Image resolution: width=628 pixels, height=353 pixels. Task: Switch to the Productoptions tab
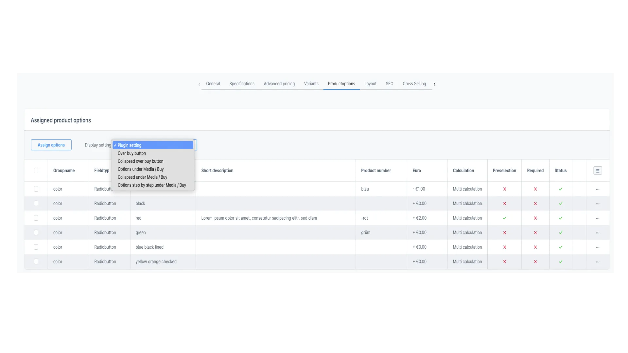tap(341, 84)
